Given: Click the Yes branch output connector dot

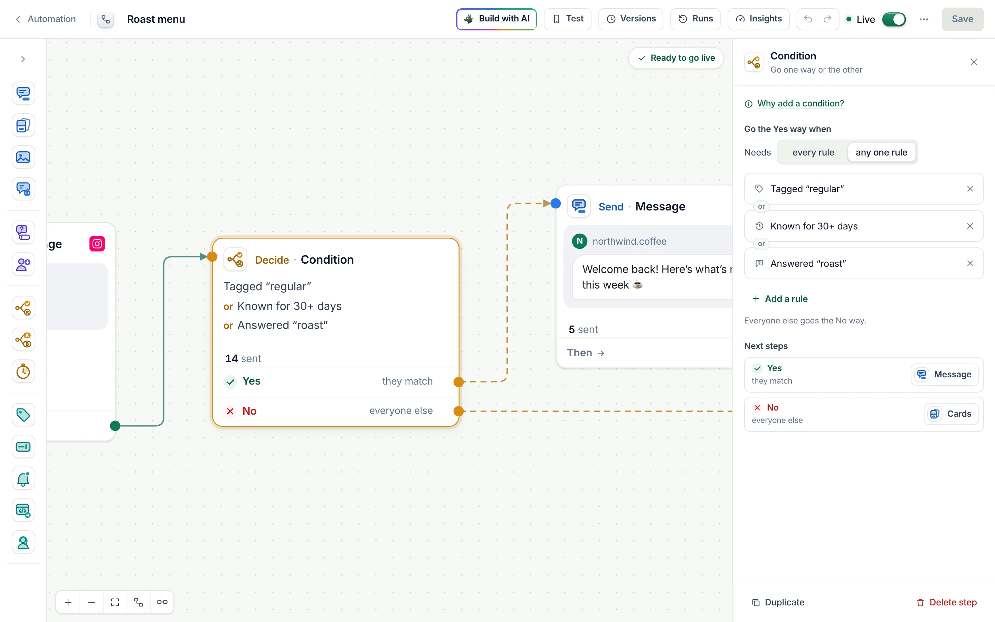Looking at the screenshot, I should (x=458, y=381).
